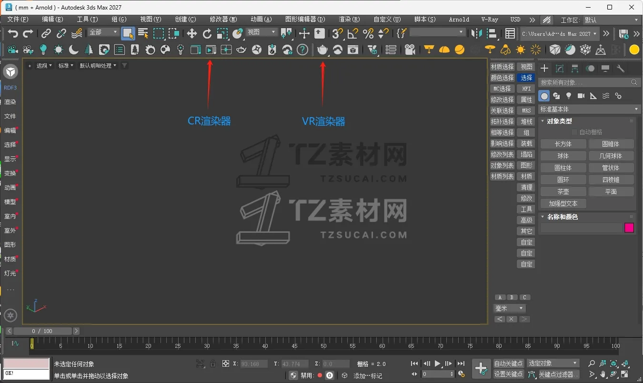Click the object name input field

pyautogui.click(x=581, y=228)
